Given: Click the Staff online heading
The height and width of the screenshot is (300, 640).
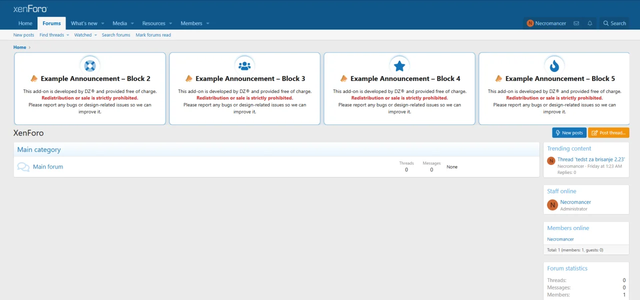Looking at the screenshot, I should click(x=561, y=191).
